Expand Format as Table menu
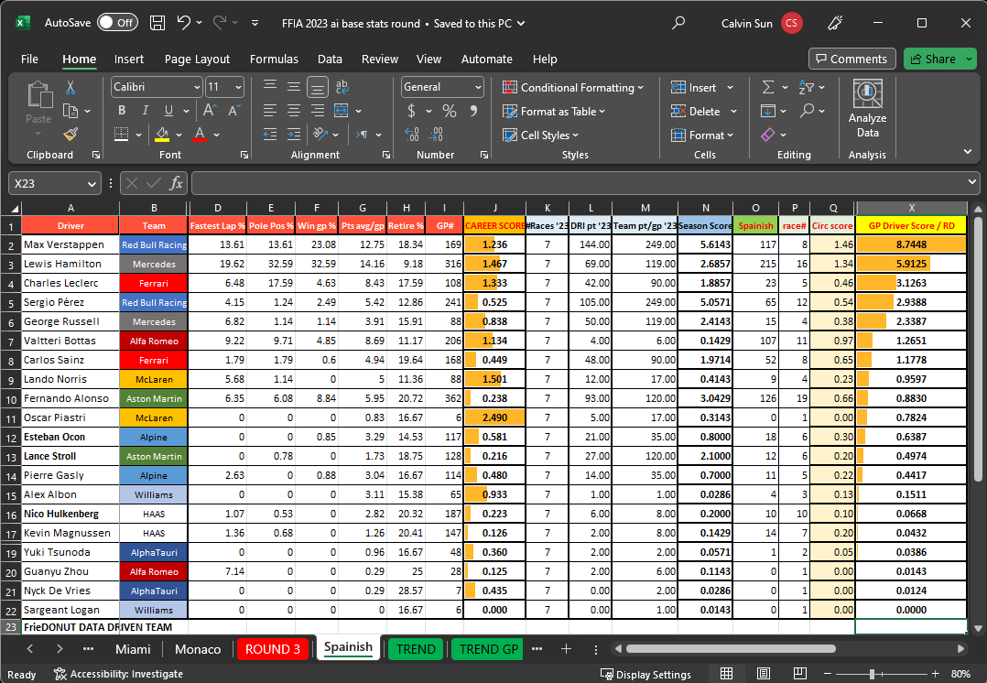 point(554,112)
